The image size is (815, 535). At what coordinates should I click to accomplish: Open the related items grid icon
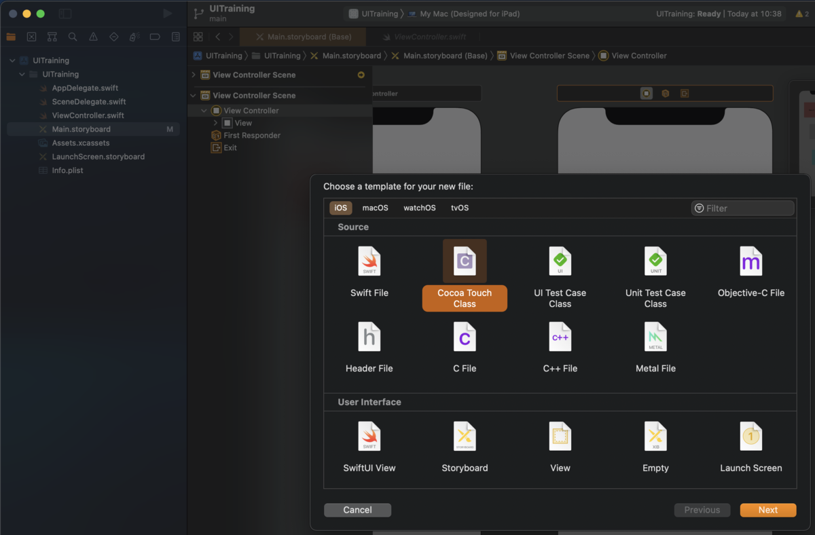click(198, 37)
